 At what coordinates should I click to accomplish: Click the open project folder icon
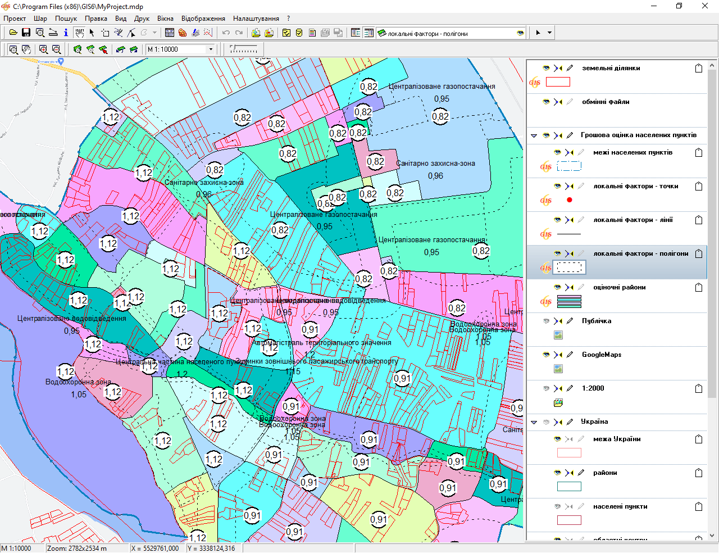pos(13,33)
